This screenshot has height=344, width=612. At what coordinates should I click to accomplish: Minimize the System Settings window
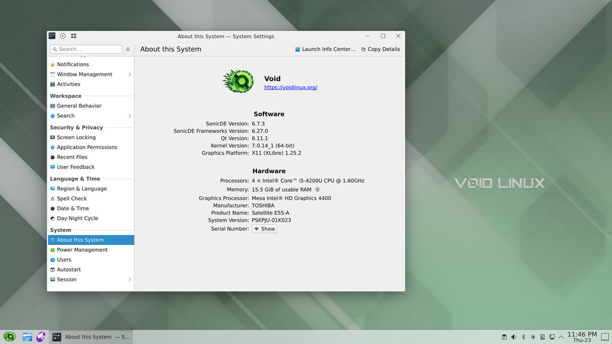click(368, 36)
